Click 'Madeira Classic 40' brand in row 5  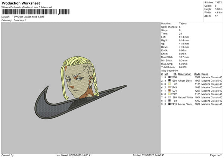click(x=212, y=91)
